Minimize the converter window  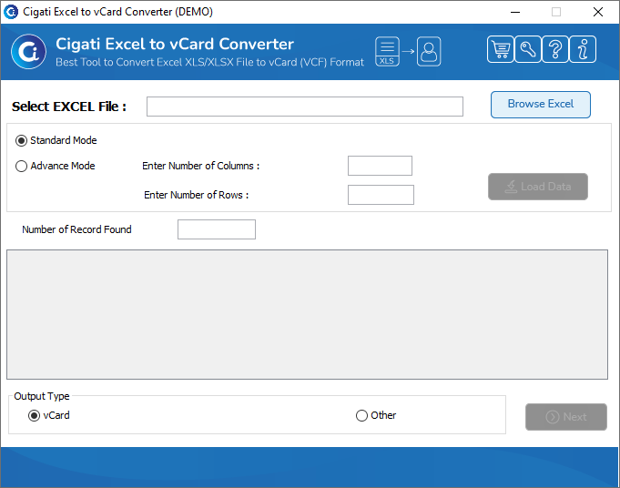coord(515,12)
